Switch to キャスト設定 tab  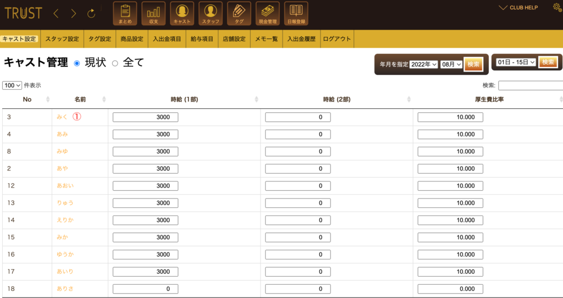pyautogui.click(x=19, y=39)
